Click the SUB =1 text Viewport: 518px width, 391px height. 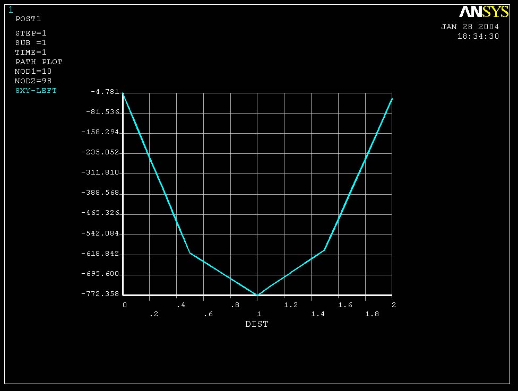point(31,42)
